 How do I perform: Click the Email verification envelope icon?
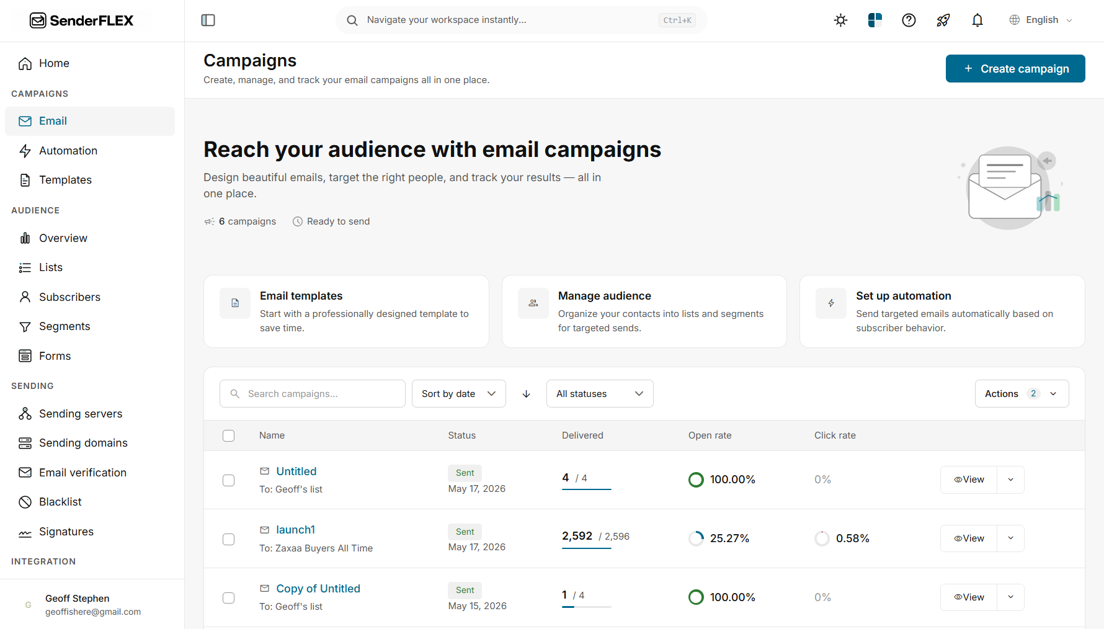25,473
